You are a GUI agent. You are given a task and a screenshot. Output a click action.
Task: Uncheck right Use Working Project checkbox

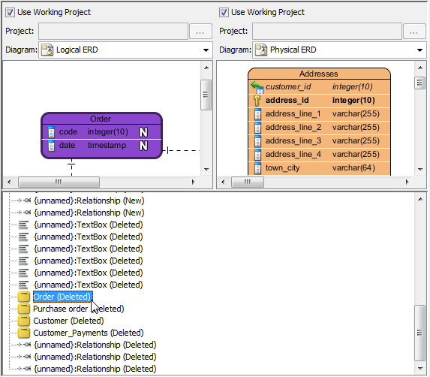coord(224,12)
